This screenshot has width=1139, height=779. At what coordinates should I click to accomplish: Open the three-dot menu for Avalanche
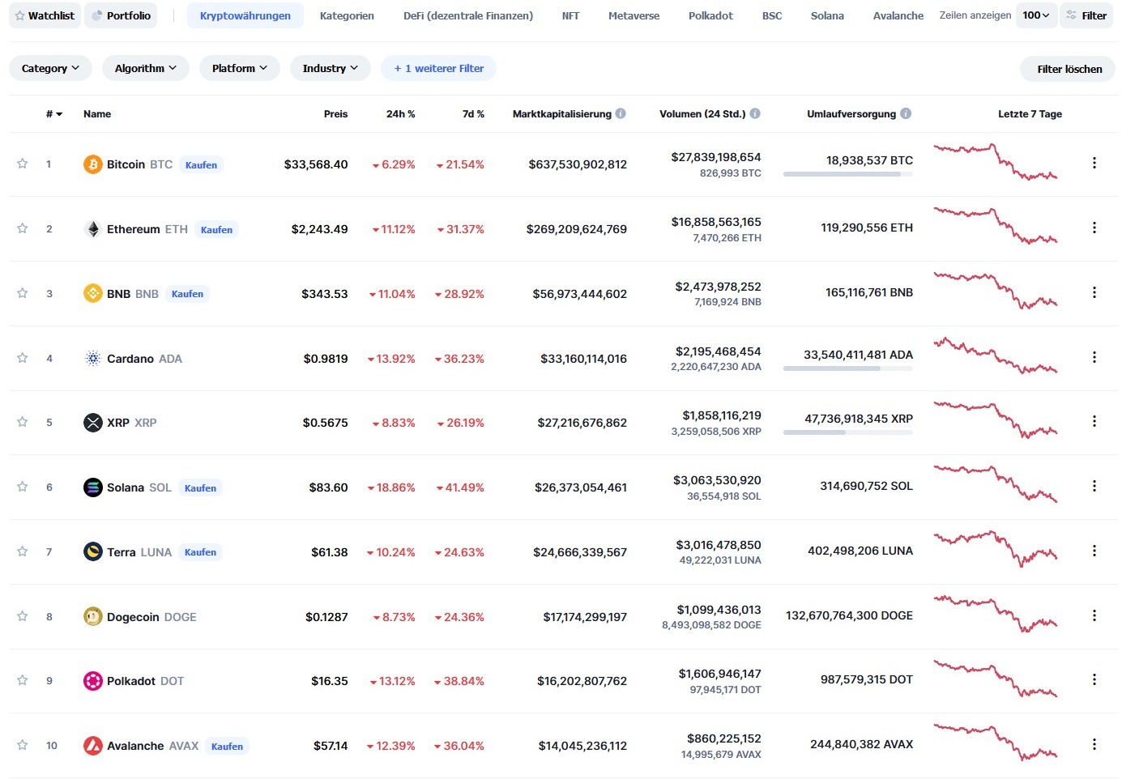tap(1094, 745)
